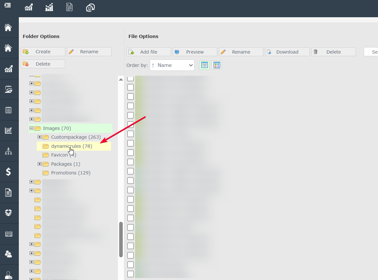
Task: Expand the Packages folder
Action: point(40,164)
